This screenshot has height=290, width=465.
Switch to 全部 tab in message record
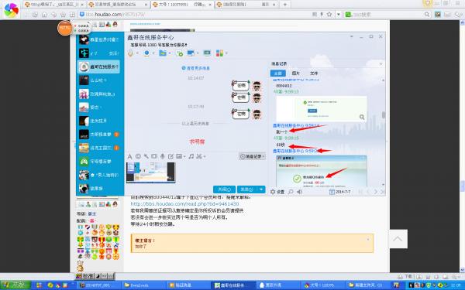278,73
